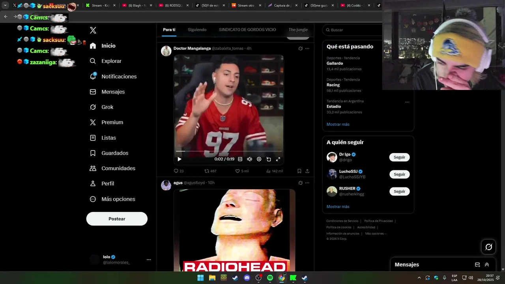Screen dimensions: 505x284
Task: Click the X logo at sidebar top
Action: pos(93,30)
